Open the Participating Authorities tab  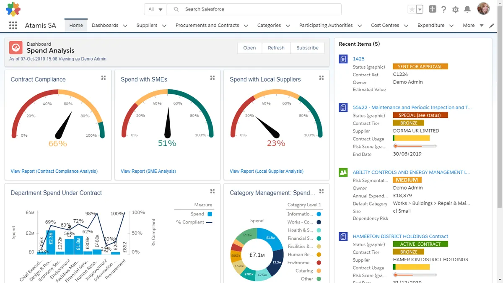point(326,25)
